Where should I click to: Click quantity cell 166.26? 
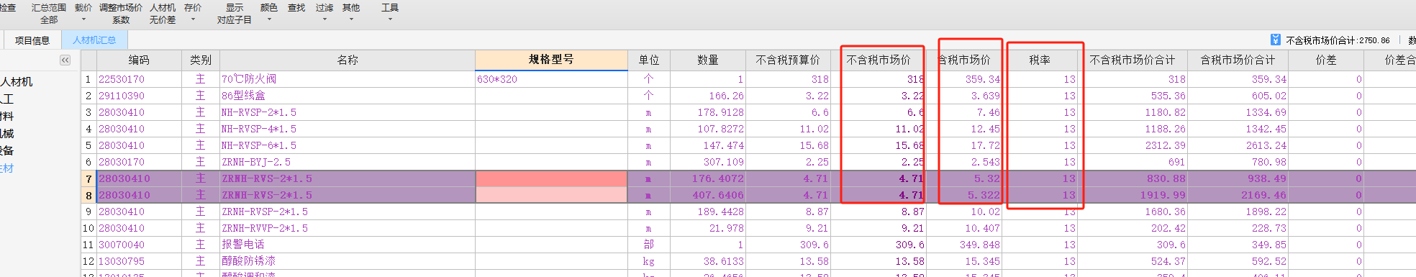click(x=708, y=96)
